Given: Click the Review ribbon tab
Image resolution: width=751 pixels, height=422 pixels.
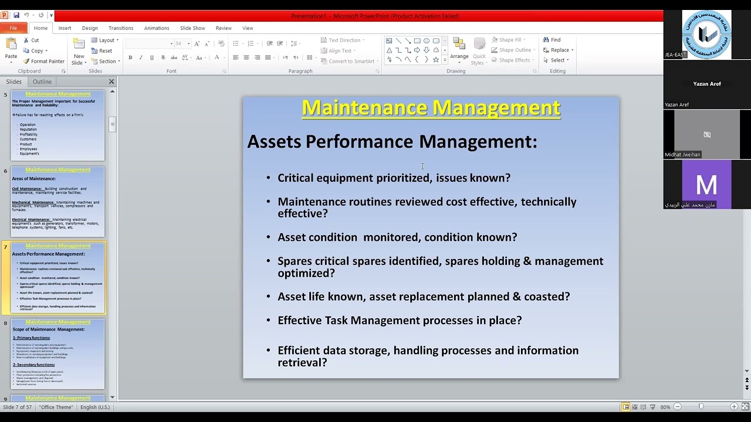Looking at the screenshot, I should coord(224,28).
